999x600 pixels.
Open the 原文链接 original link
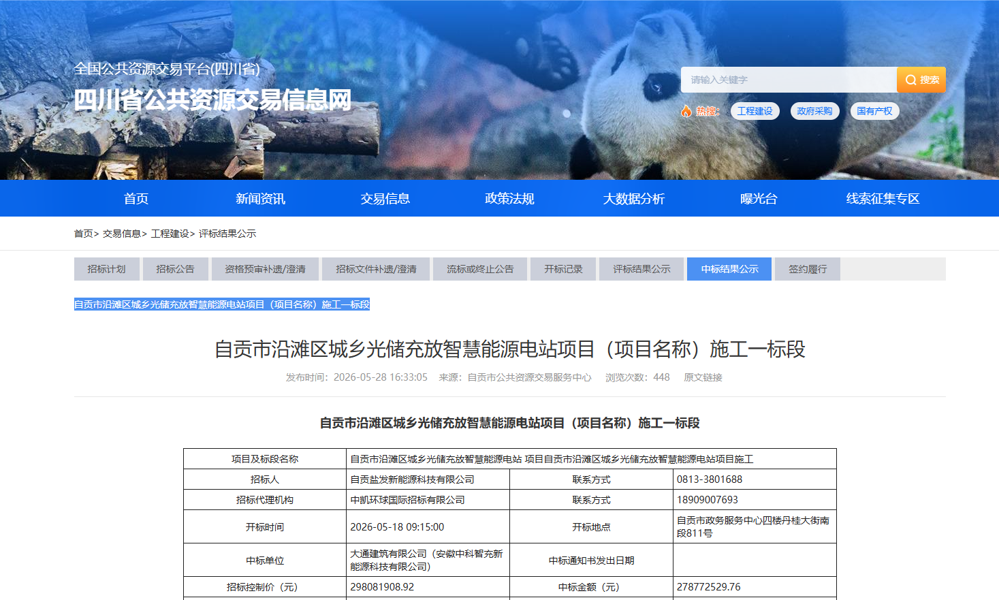tap(703, 377)
